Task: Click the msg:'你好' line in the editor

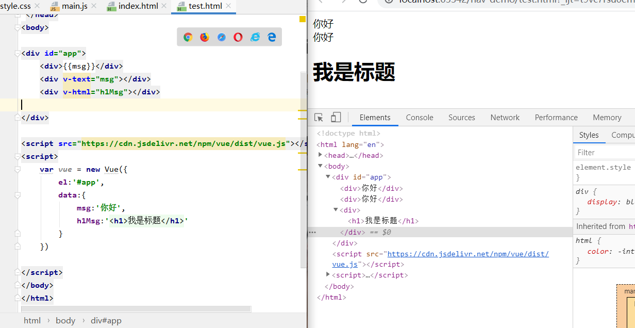Action: [x=101, y=208]
